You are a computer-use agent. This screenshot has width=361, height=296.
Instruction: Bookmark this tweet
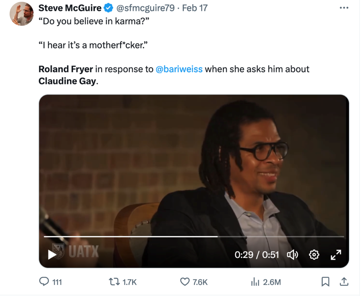point(325,282)
